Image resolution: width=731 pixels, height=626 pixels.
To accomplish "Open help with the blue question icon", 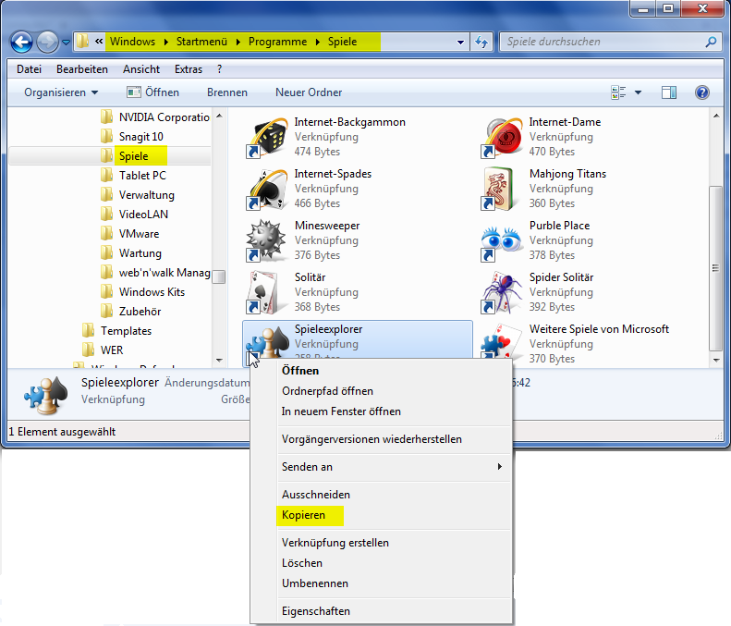I will tap(702, 92).
